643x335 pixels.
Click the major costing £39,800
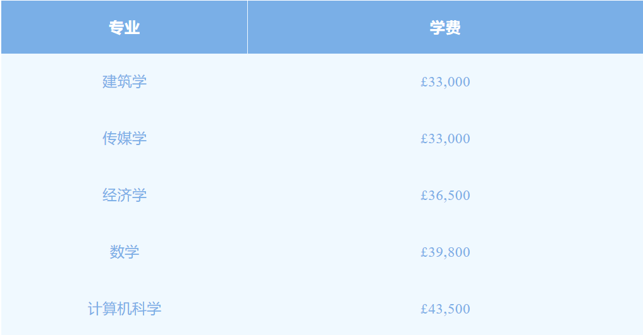click(x=125, y=252)
